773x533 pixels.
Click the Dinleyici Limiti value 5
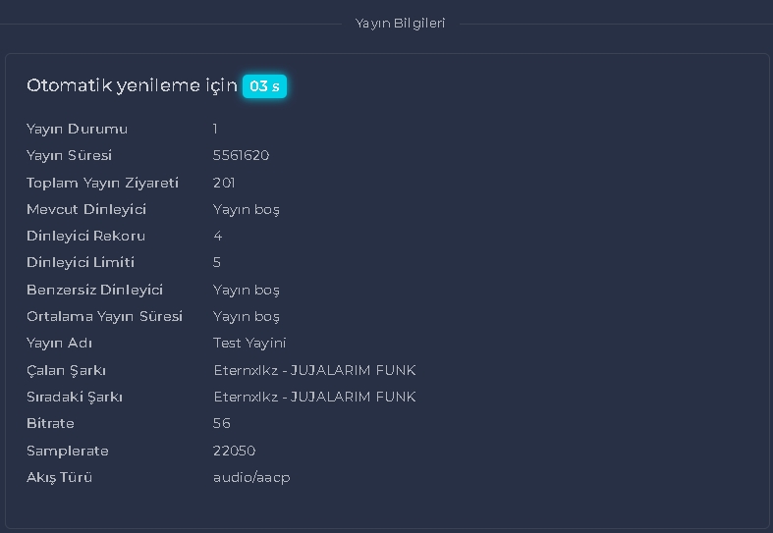(217, 262)
